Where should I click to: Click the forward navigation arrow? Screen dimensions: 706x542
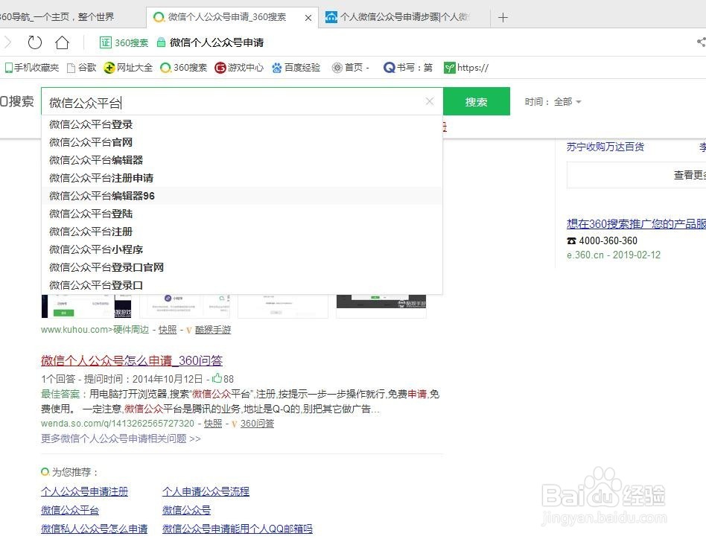click(x=7, y=42)
